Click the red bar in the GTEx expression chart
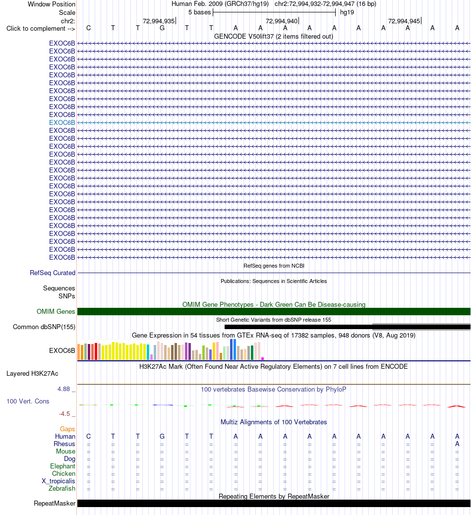The image size is (471, 515). (x=96, y=351)
